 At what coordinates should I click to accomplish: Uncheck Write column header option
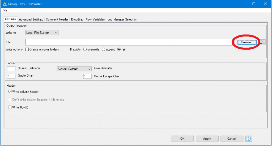[10, 92]
